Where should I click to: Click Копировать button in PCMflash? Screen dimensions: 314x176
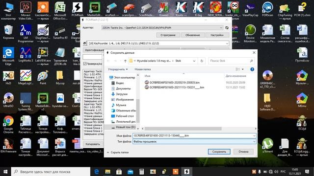coord(93,144)
